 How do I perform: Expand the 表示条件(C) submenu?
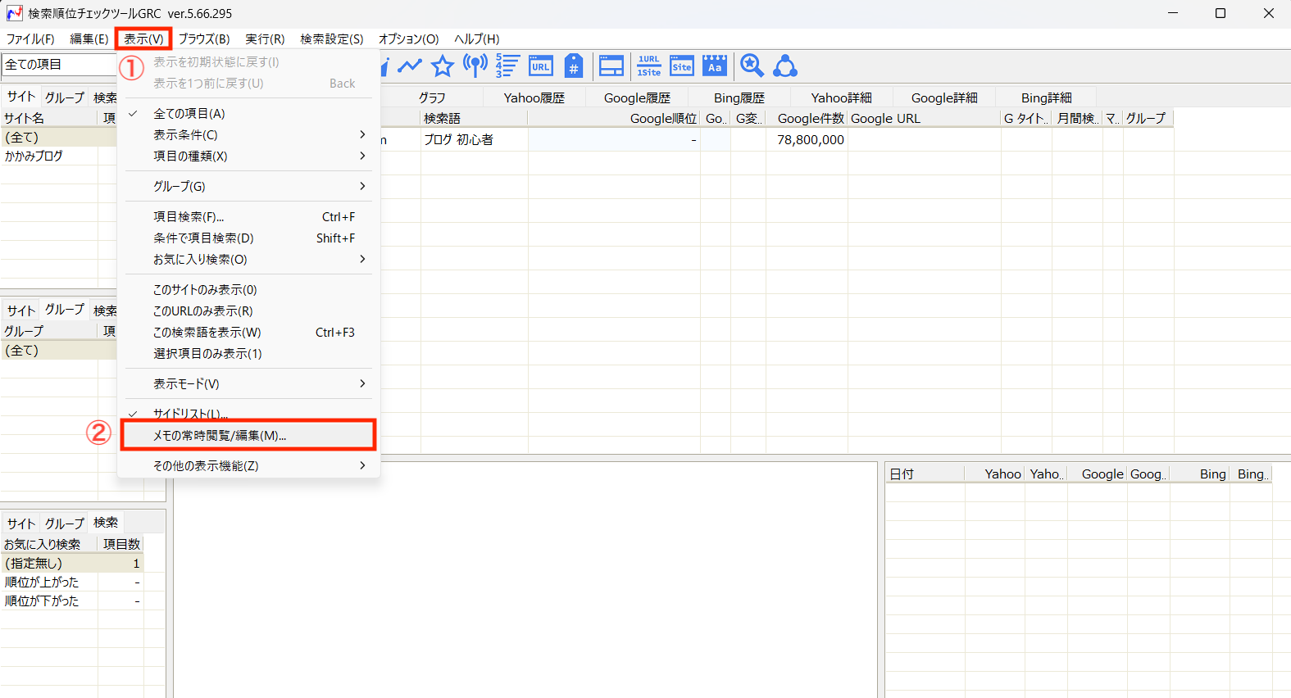[248, 134]
